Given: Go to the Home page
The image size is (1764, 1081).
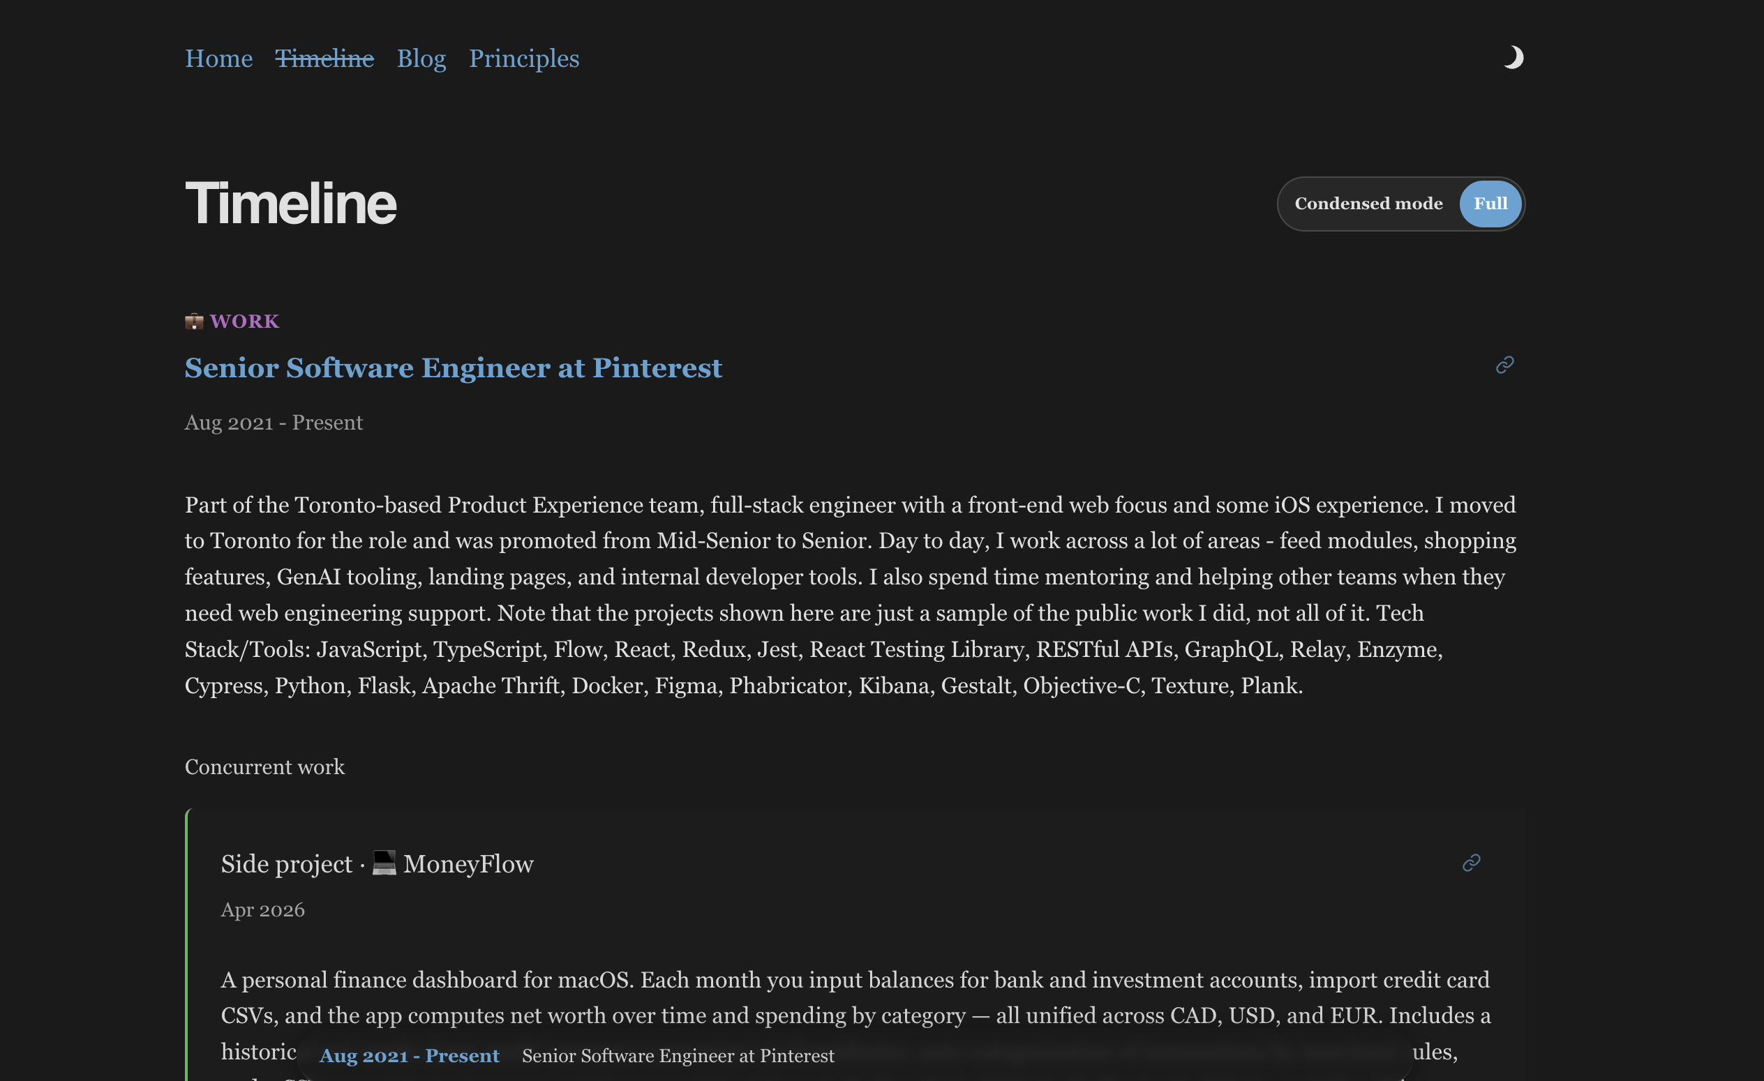Looking at the screenshot, I should click(219, 59).
